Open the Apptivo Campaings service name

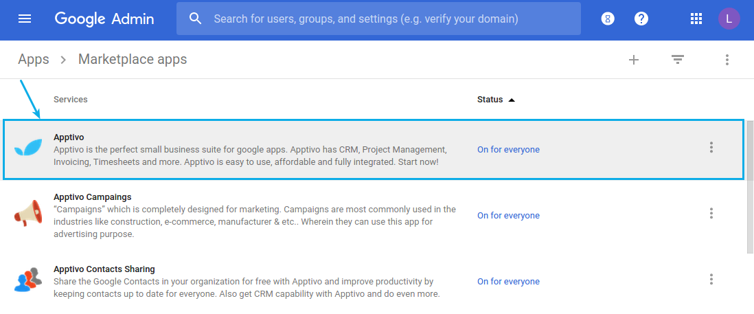pyautogui.click(x=92, y=197)
